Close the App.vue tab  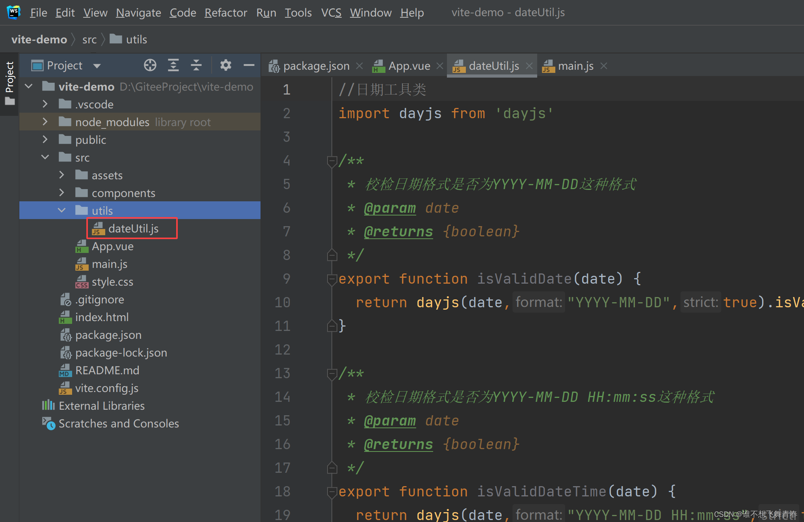point(440,66)
